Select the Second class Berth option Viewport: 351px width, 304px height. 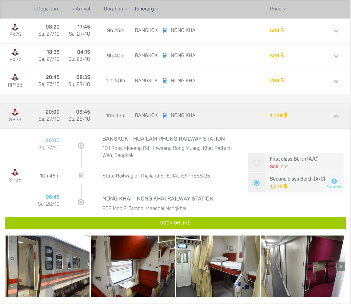[257, 182]
